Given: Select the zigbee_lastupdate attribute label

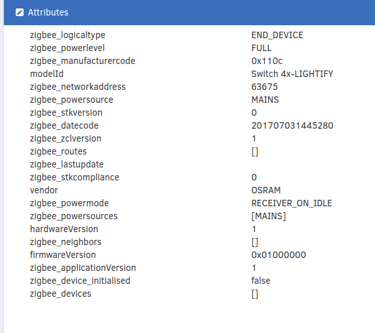Looking at the screenshot, I should pos(67,164).
